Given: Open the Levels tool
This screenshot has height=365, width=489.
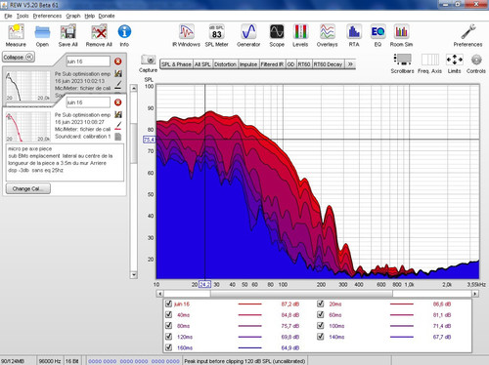Looking at the screenshot, I should pyautogui.click(x=300, y=35).
